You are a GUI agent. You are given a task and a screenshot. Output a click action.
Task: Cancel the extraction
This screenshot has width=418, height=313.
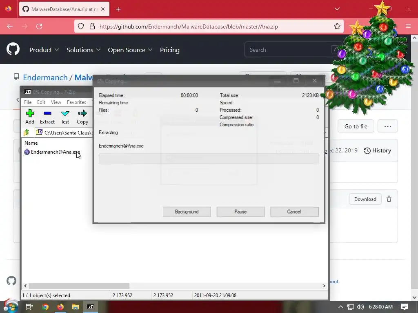[294, 212]
